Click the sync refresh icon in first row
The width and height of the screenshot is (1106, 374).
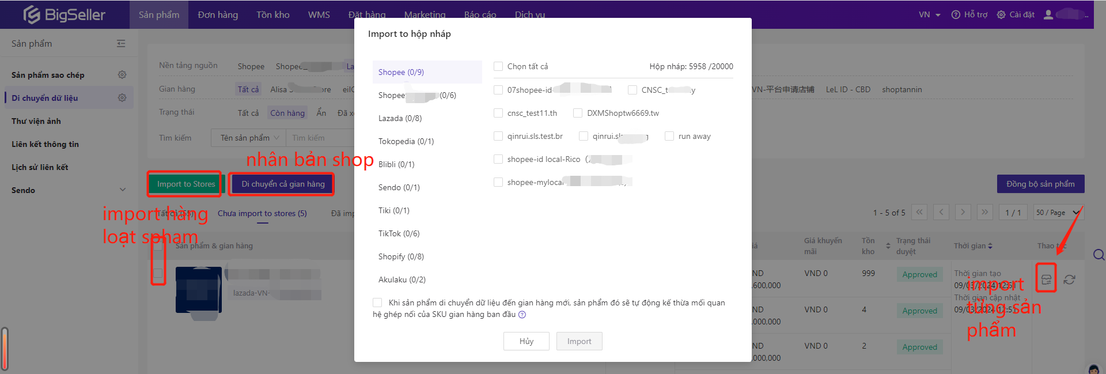click(x=1070, y=279)
